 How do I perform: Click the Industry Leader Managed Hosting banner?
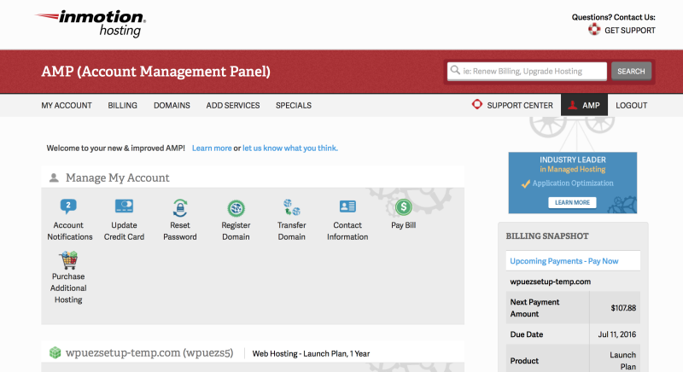pos(573,183)
